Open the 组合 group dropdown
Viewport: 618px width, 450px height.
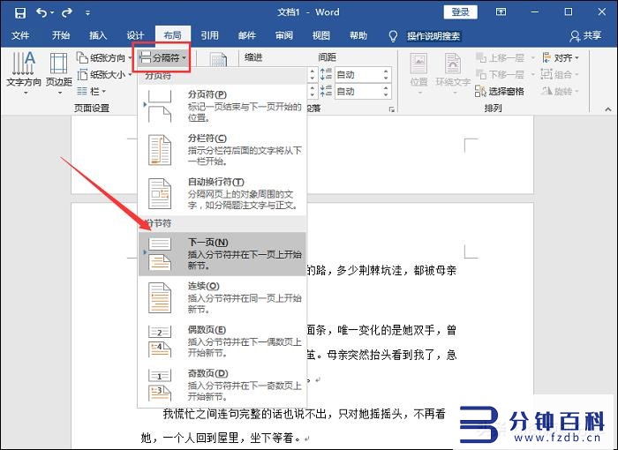[x=559, y=74]
